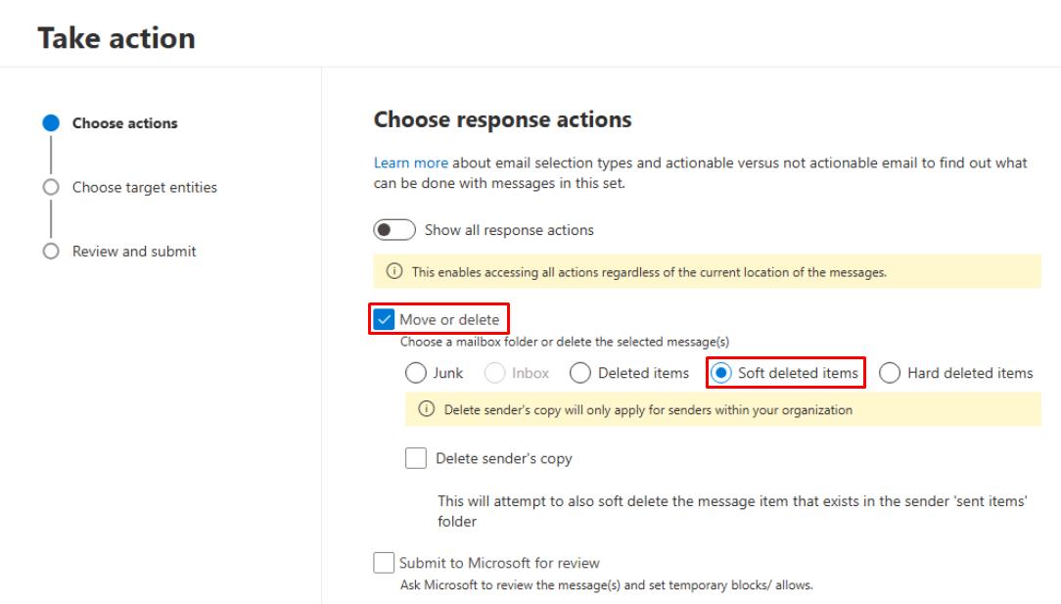Click the Choose target entities step circle
This screenshot has height=604, width=1061.
[x=51, y=187]
